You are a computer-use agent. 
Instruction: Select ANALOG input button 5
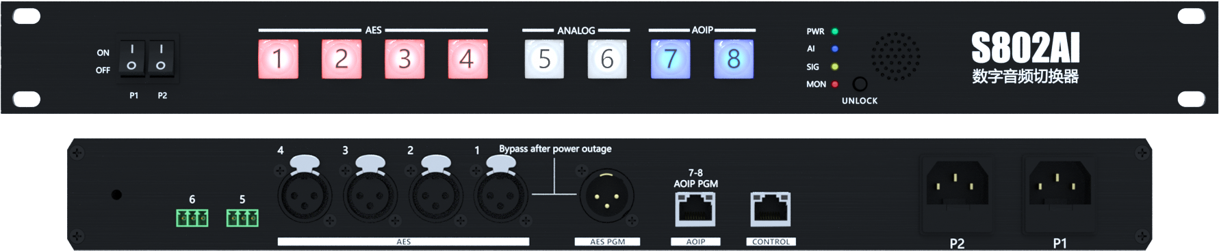pyautogui.click(x=544, y=59)
